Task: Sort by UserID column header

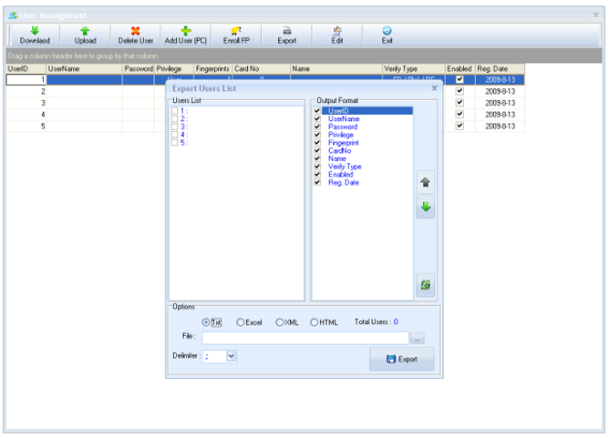Action: [x=26, y=68]
